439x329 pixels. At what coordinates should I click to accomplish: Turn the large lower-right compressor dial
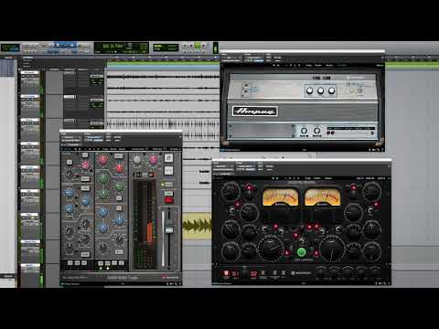point(332,248)
